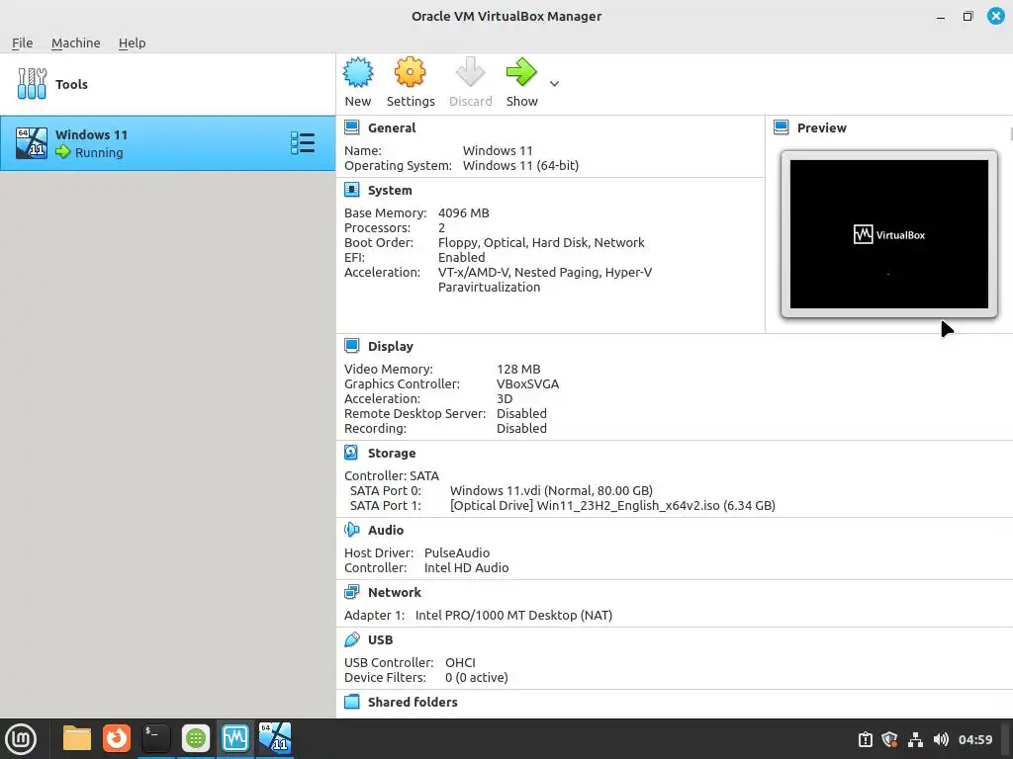
Task: Click the Host Driver 'PulseAudio' value
Action: pyautogui.click(x=457, y=553)
